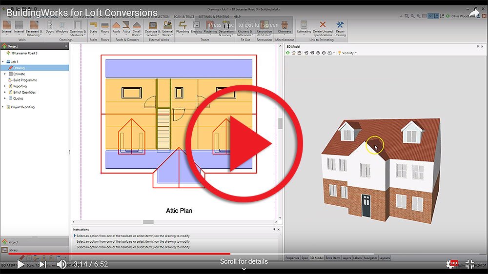
Task: Select the Chimneys tool
Action: 285,27
